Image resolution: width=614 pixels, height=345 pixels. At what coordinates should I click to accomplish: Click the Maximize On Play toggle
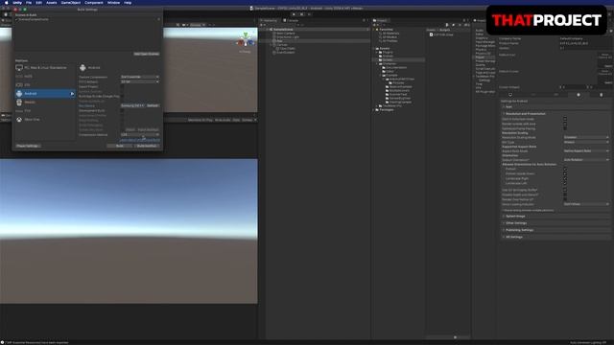[201, 120]
